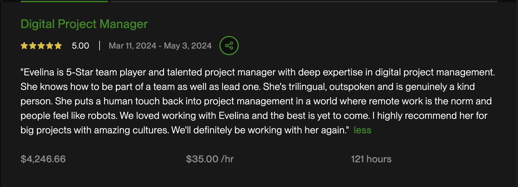Click the vertical divider beside the rating
Image resolution: width=518 pixels, height=187 pixels.
point(100,46)
